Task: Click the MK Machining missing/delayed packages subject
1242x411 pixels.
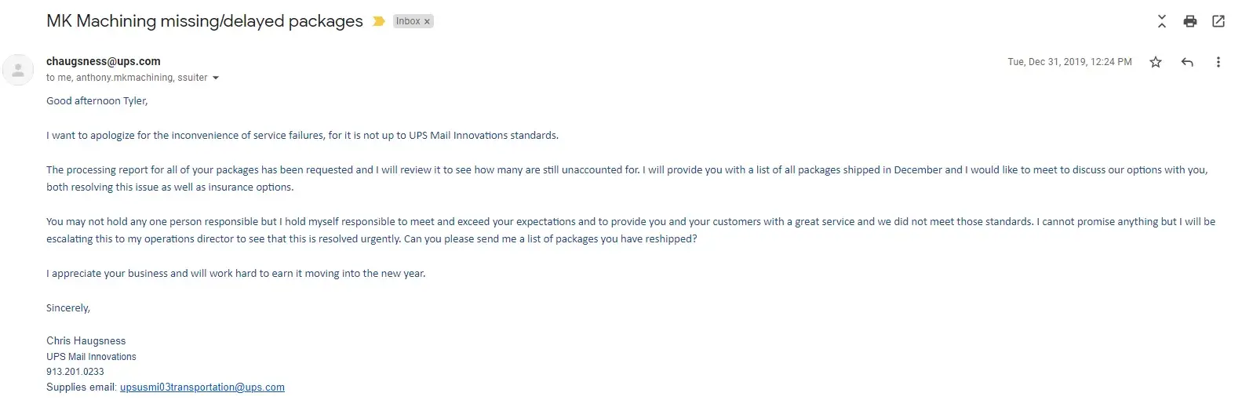Action: coord(204,21)
